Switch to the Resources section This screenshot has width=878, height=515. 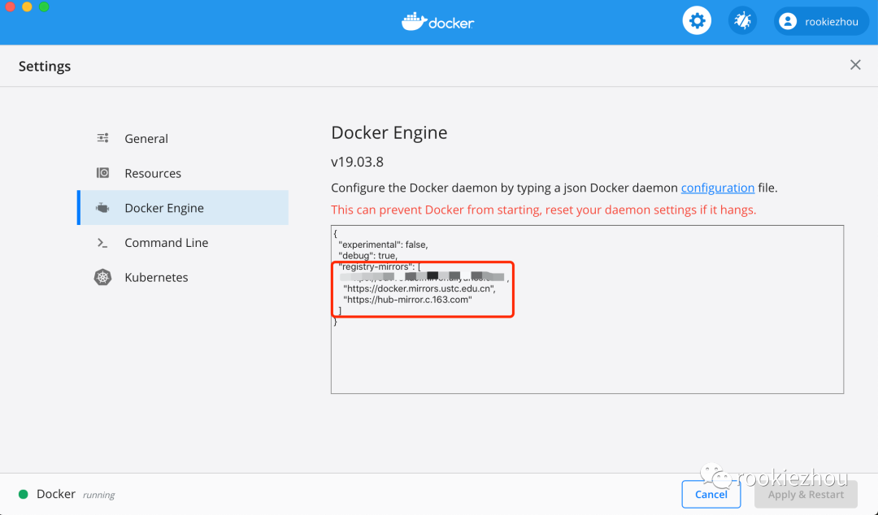pos(153,173)
